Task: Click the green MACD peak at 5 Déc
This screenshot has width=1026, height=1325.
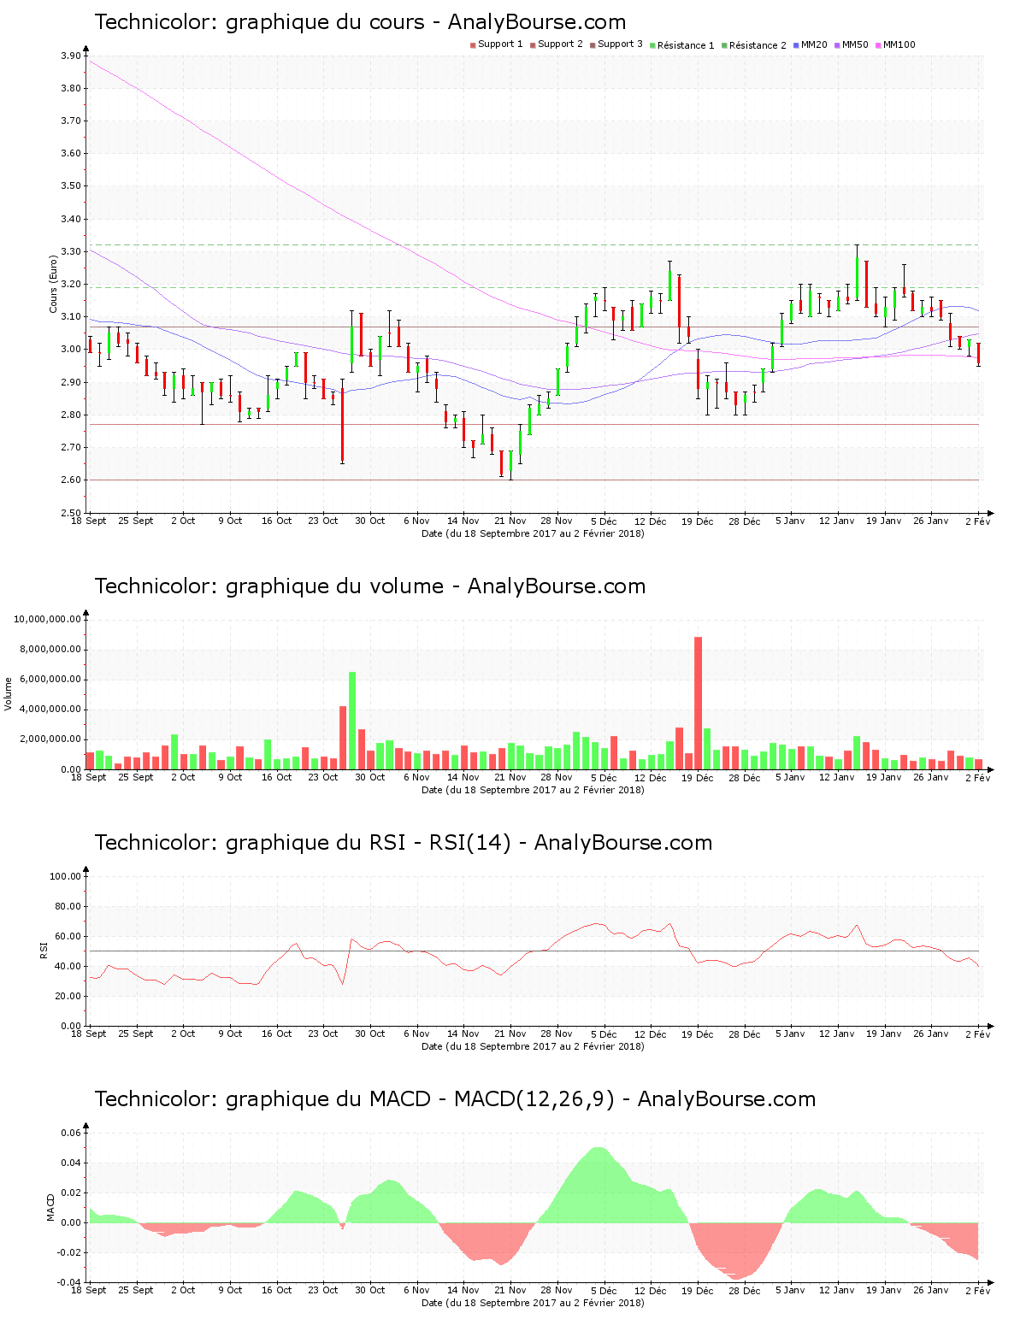Action: tap(598, 1185)
